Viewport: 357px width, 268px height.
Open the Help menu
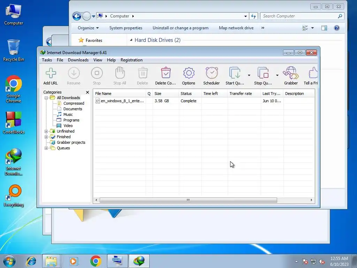[111, 60]
